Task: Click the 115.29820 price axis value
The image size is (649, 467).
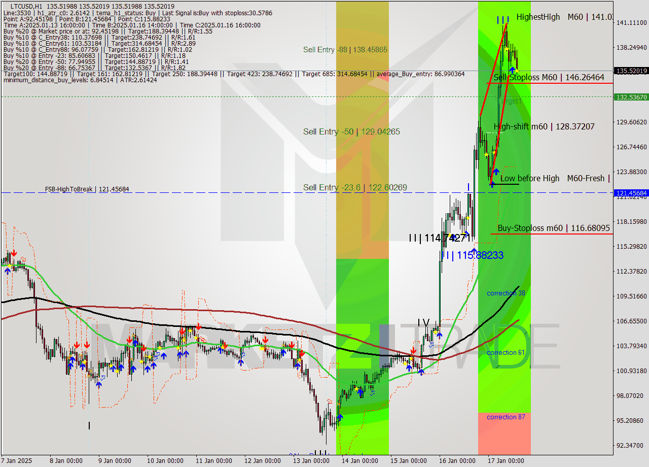Action: click(631, 246)
